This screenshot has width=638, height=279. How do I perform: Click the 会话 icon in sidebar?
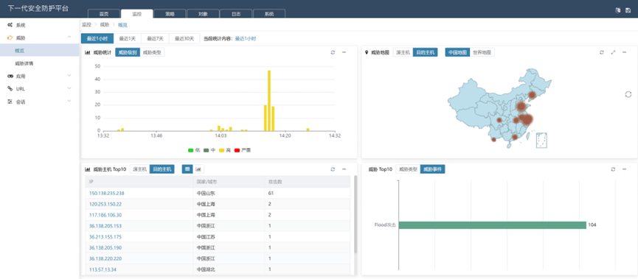point(10,102)
